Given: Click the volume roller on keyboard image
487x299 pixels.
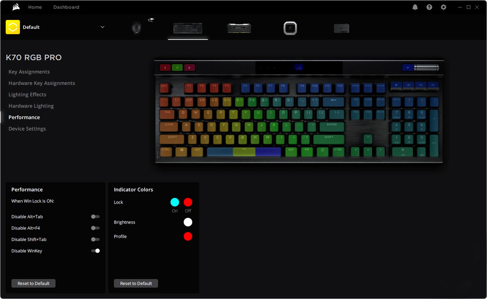Looking at the screenshot, I should (x=427, y=68).
